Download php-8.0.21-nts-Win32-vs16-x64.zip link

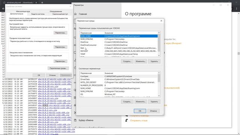[57, 129]
